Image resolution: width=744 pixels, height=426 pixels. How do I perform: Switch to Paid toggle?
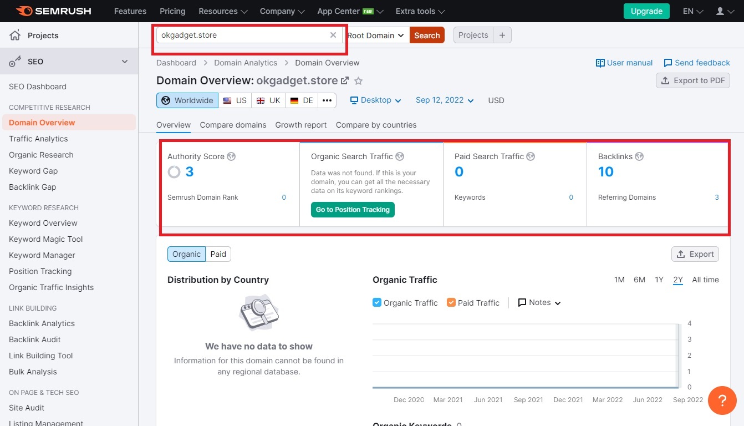(x=218, y=254)
